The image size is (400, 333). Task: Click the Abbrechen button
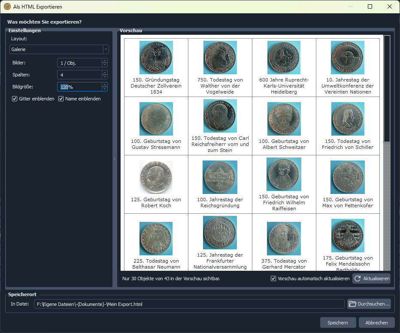tap(376, 323)
